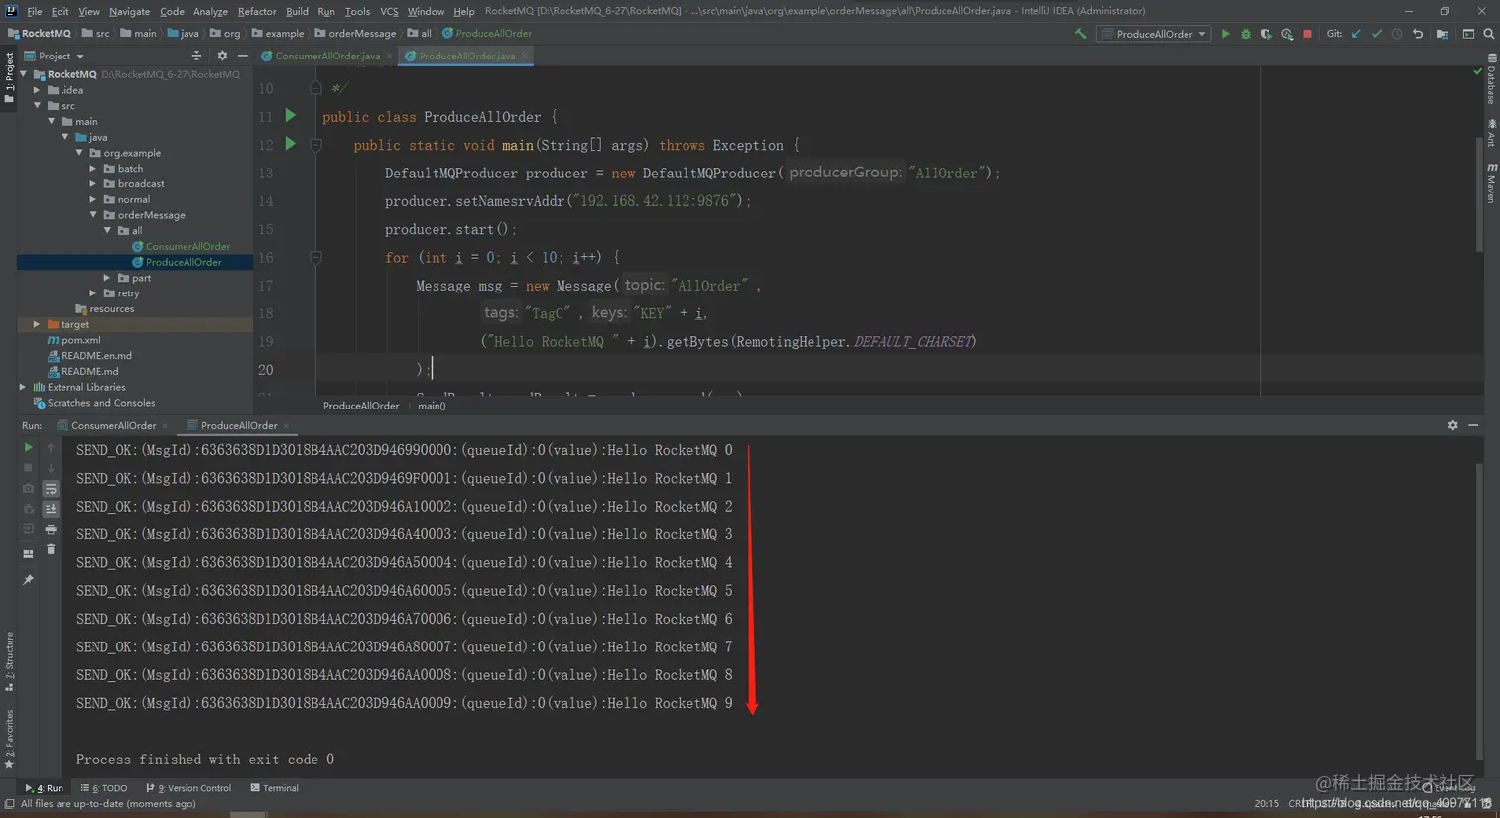
Task: Open the Terminal tool window tab
Action: point(274,788)
